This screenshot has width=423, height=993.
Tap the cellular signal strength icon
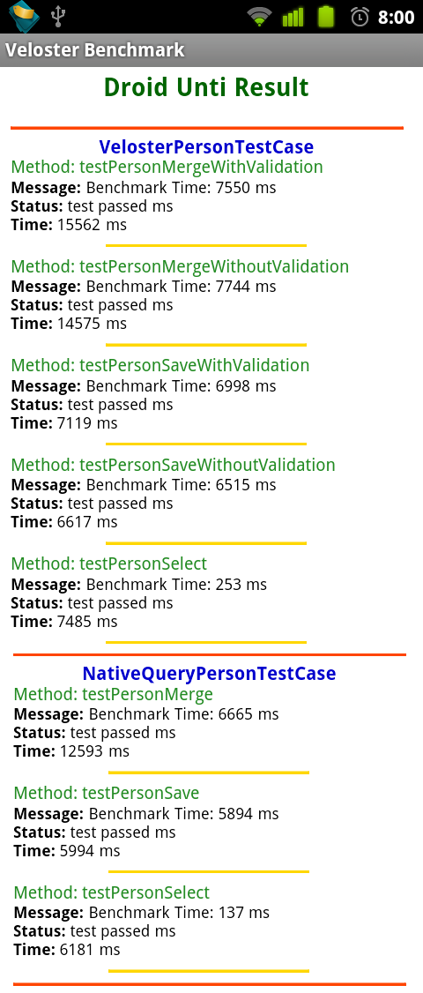pyautogui.click(x=293, y=17)
